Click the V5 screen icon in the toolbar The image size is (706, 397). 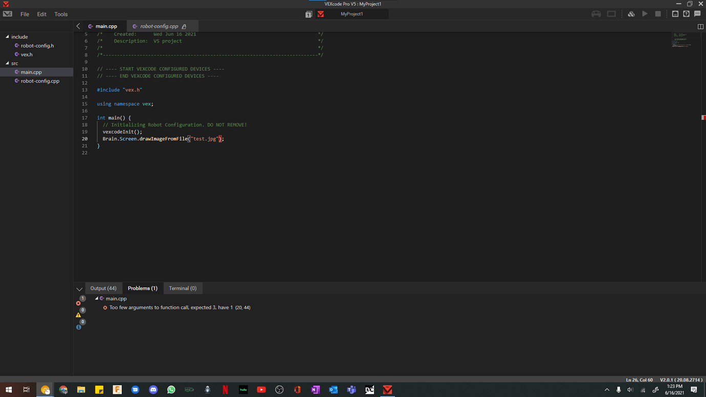tap(611, 14)
